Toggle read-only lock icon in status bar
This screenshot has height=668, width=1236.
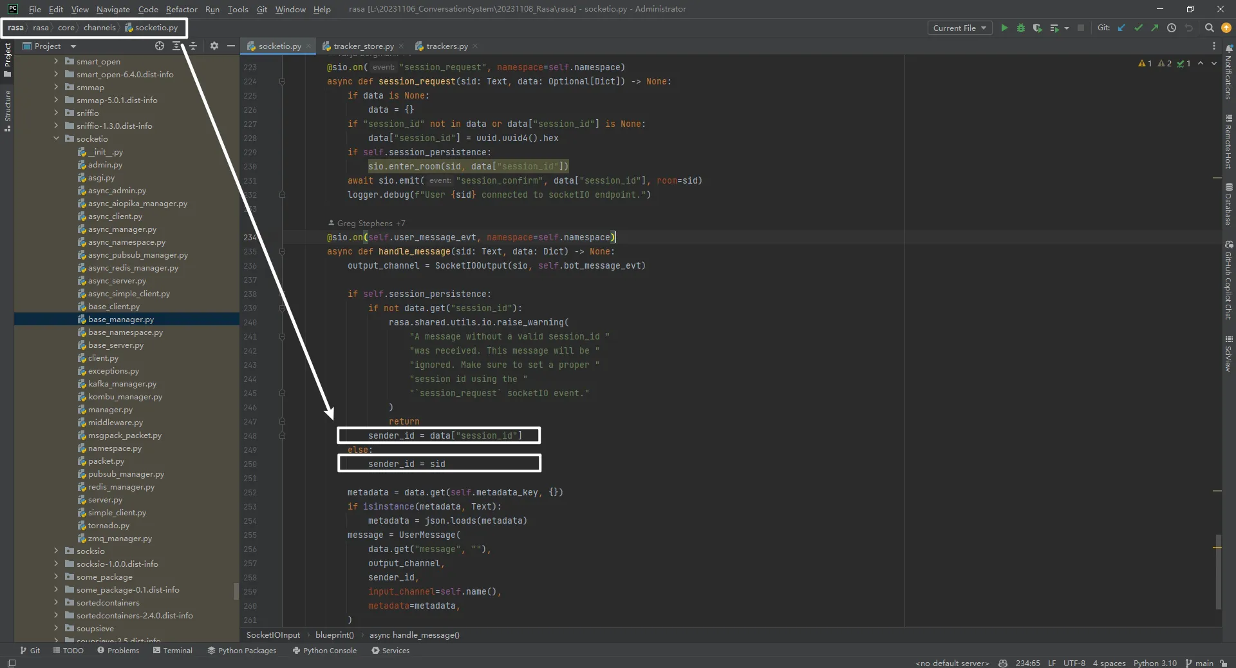[1223, 663]
